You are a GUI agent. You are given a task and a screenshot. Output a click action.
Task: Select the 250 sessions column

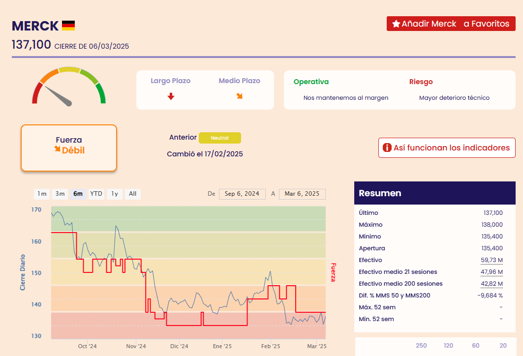point(421,346)
